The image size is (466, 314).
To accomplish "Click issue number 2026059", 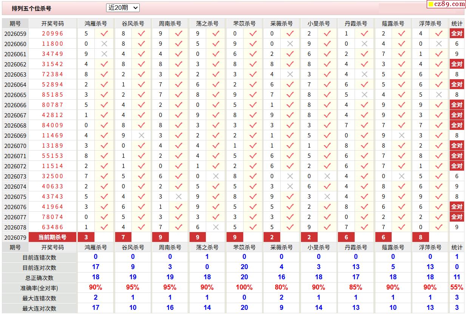I will pos(15,34).
